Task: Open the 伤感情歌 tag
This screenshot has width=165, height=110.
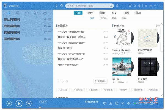Action: point(138,90)
